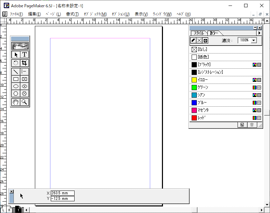This screenshot has width=270, height=213.
Task: Choose the Hand grabber tool
Action: (16, 102)
